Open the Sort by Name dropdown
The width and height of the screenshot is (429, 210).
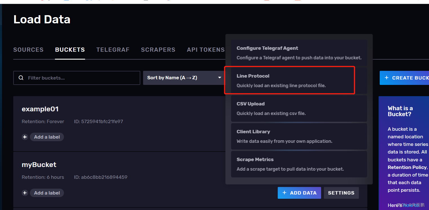coord(184,78)
